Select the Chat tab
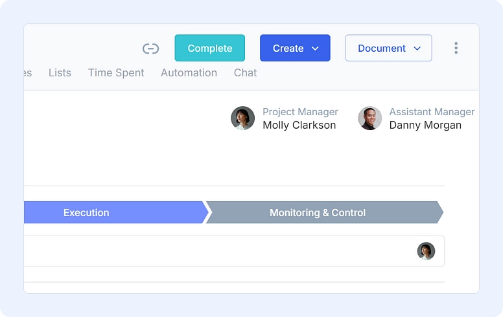The image size is (503, 317). click(246, 72)
